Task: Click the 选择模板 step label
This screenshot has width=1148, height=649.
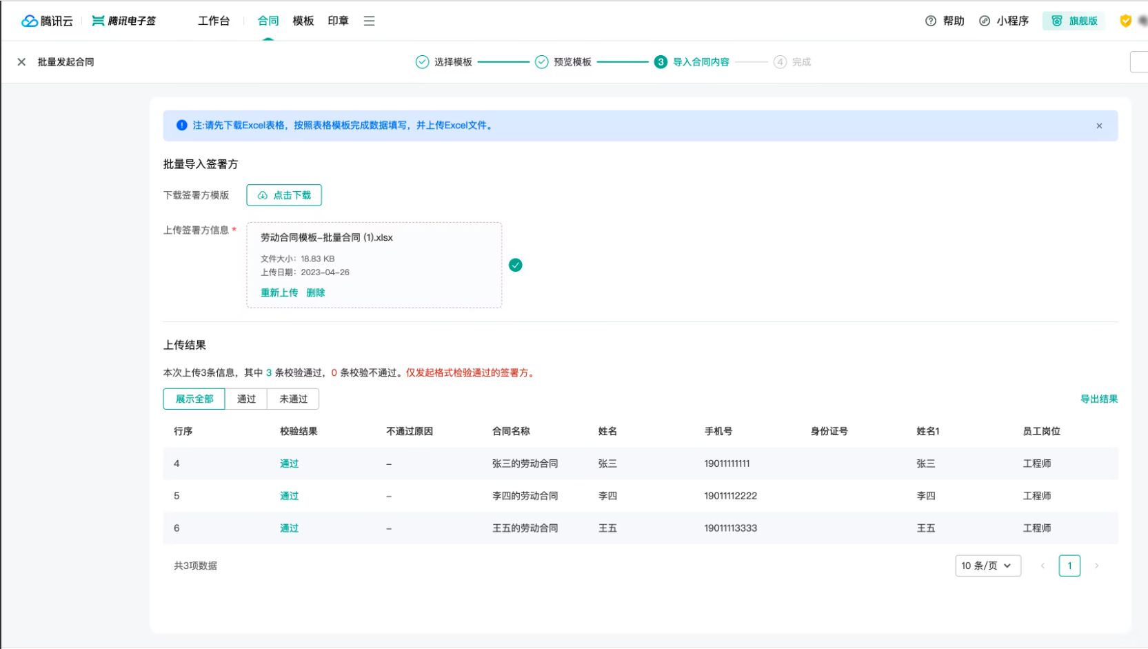Action: coord(453,62)
